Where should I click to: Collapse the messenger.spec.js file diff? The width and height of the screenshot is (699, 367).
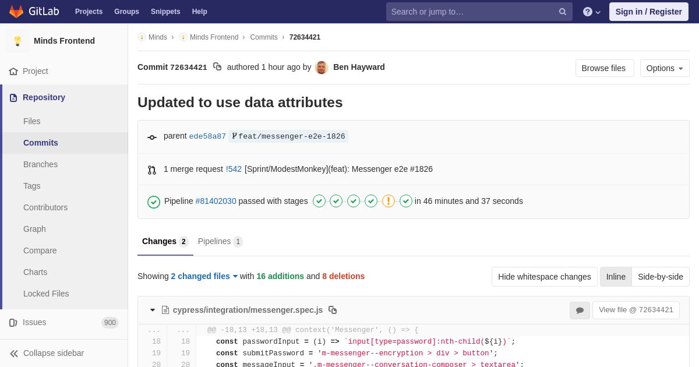pos(153,310)
